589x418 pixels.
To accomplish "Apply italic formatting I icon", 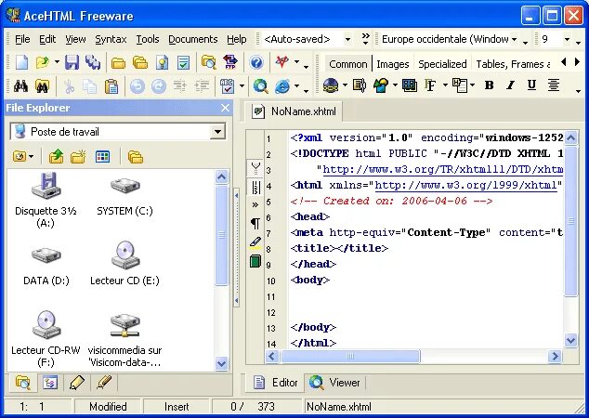I will pos(510,85).
